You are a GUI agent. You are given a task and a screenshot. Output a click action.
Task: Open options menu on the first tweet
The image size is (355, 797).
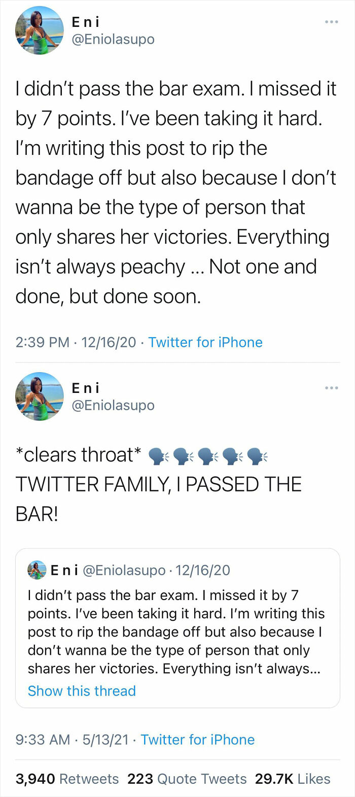(x=332, y=21)
